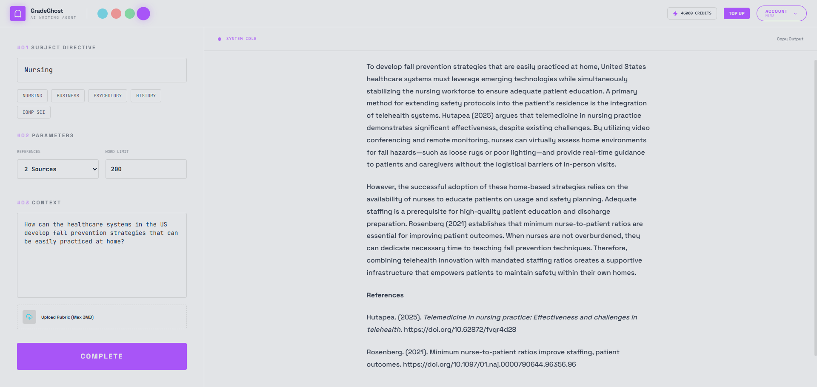Select the pink theme color dot

[116, 14]
